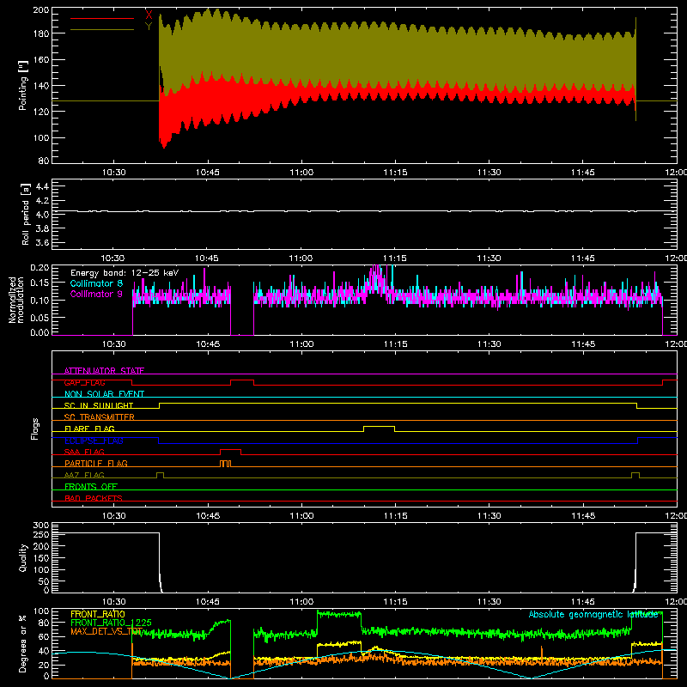The image size is (687, 687).
Task: Click the 'Quality' axis title
Action: pos(23,557)
